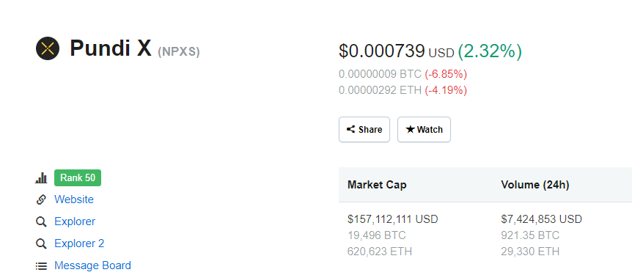Open the Explorer 2 link
The height and width of the screenshot is (275, 632).
click(79, 243)
